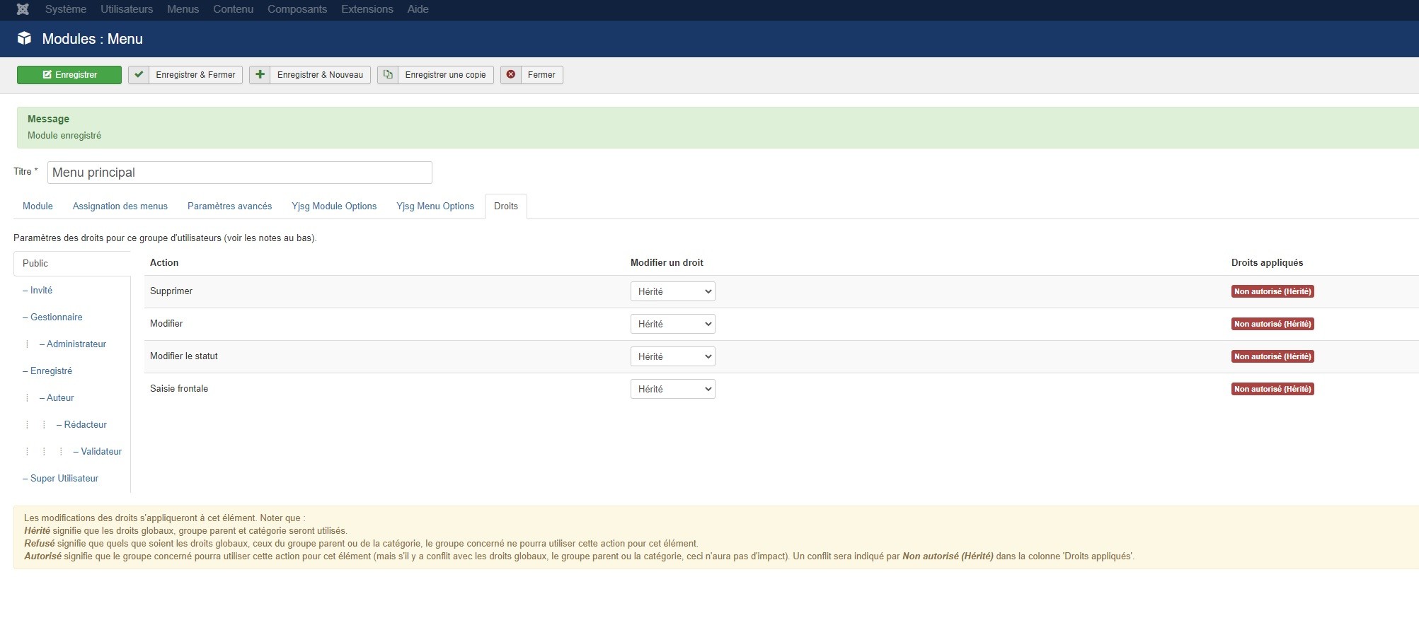Click the Fermer button
The image size is (1419, 630).
pyautogui.click(x=532, y=75)
